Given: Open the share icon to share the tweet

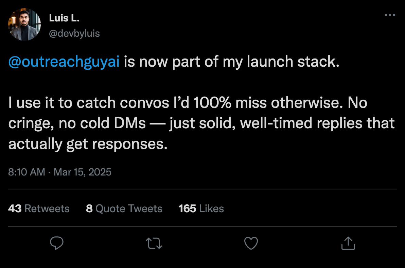Looking at the screenshot, I should click(x=348, y=243).
